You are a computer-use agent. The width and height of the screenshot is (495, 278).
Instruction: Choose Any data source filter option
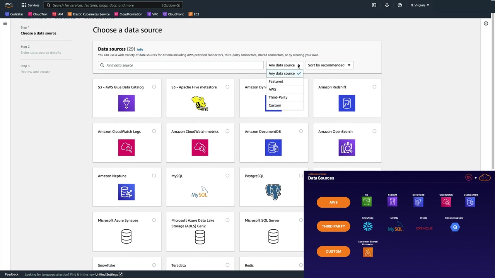(x=285, y=73)
